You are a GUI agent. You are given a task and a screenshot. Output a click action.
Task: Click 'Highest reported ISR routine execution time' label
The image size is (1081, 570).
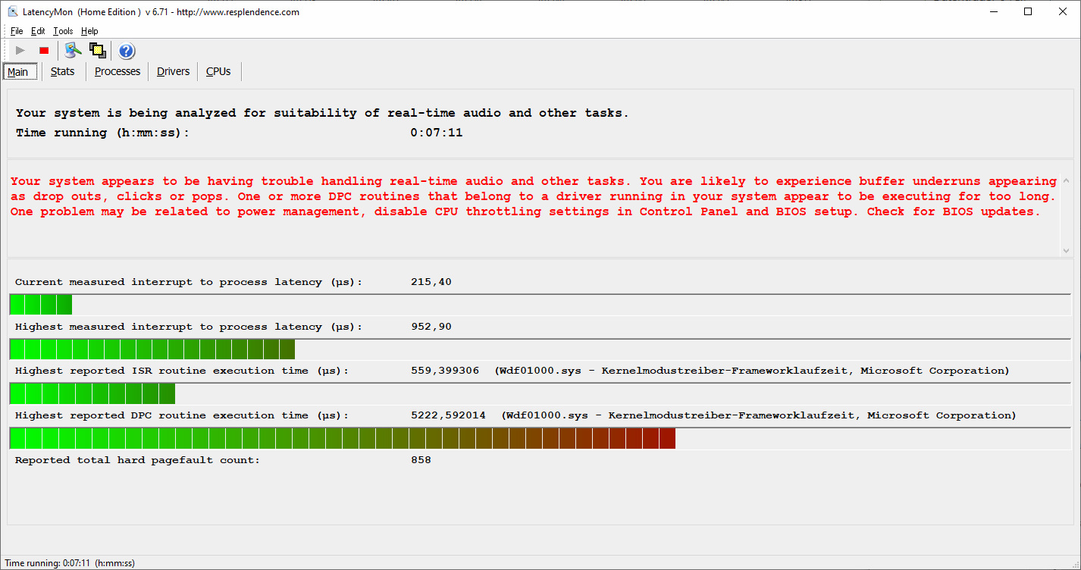point(182,371)
